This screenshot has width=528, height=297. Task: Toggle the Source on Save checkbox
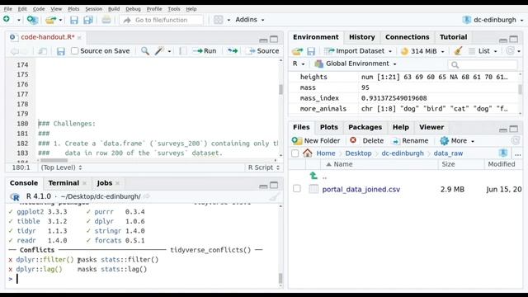tap(75, 51)
